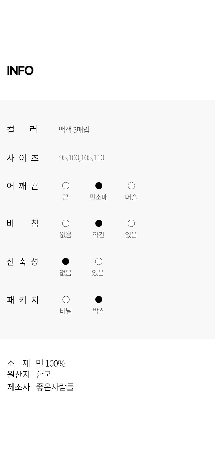Pick the 비닐 package option
Viewport: 215px width, 476px height.
tap(66, 299)
